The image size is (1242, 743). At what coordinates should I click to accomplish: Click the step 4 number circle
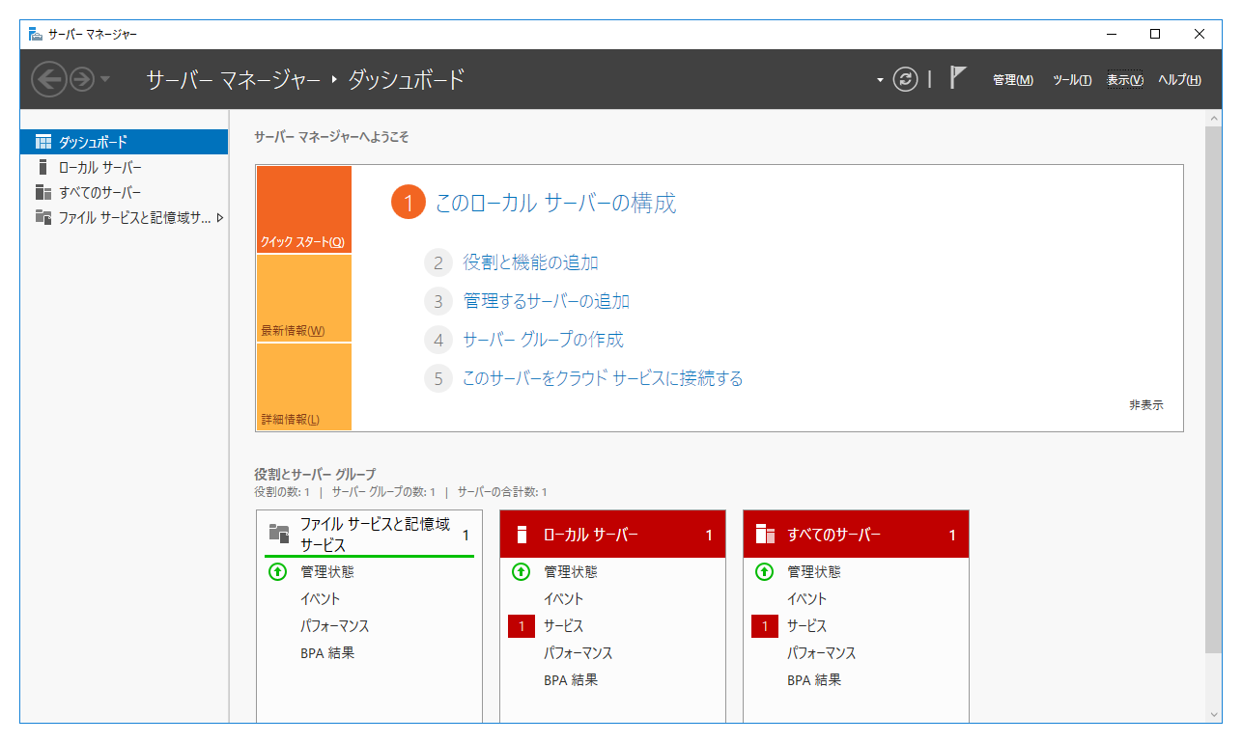[x=438, y=340]
